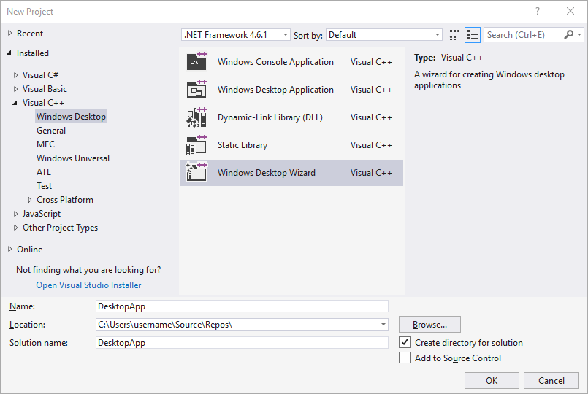The height and width of the screenshot is (394, 588).
Task: Expand the Cross Platform node
Action: [30, 200]
